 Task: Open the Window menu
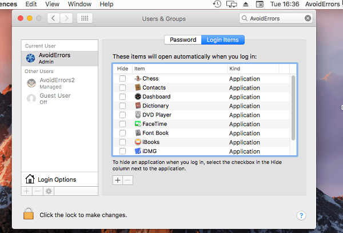tap(79, 4)
